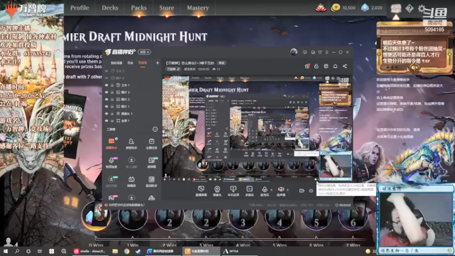Add 多媒体 multimedia source
This screenshot has height=256, width=455.
click(x=249, y=191)
